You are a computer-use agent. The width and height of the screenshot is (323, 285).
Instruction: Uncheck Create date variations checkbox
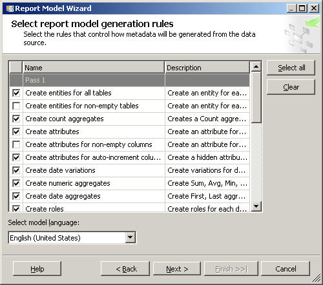coord(16,170)
